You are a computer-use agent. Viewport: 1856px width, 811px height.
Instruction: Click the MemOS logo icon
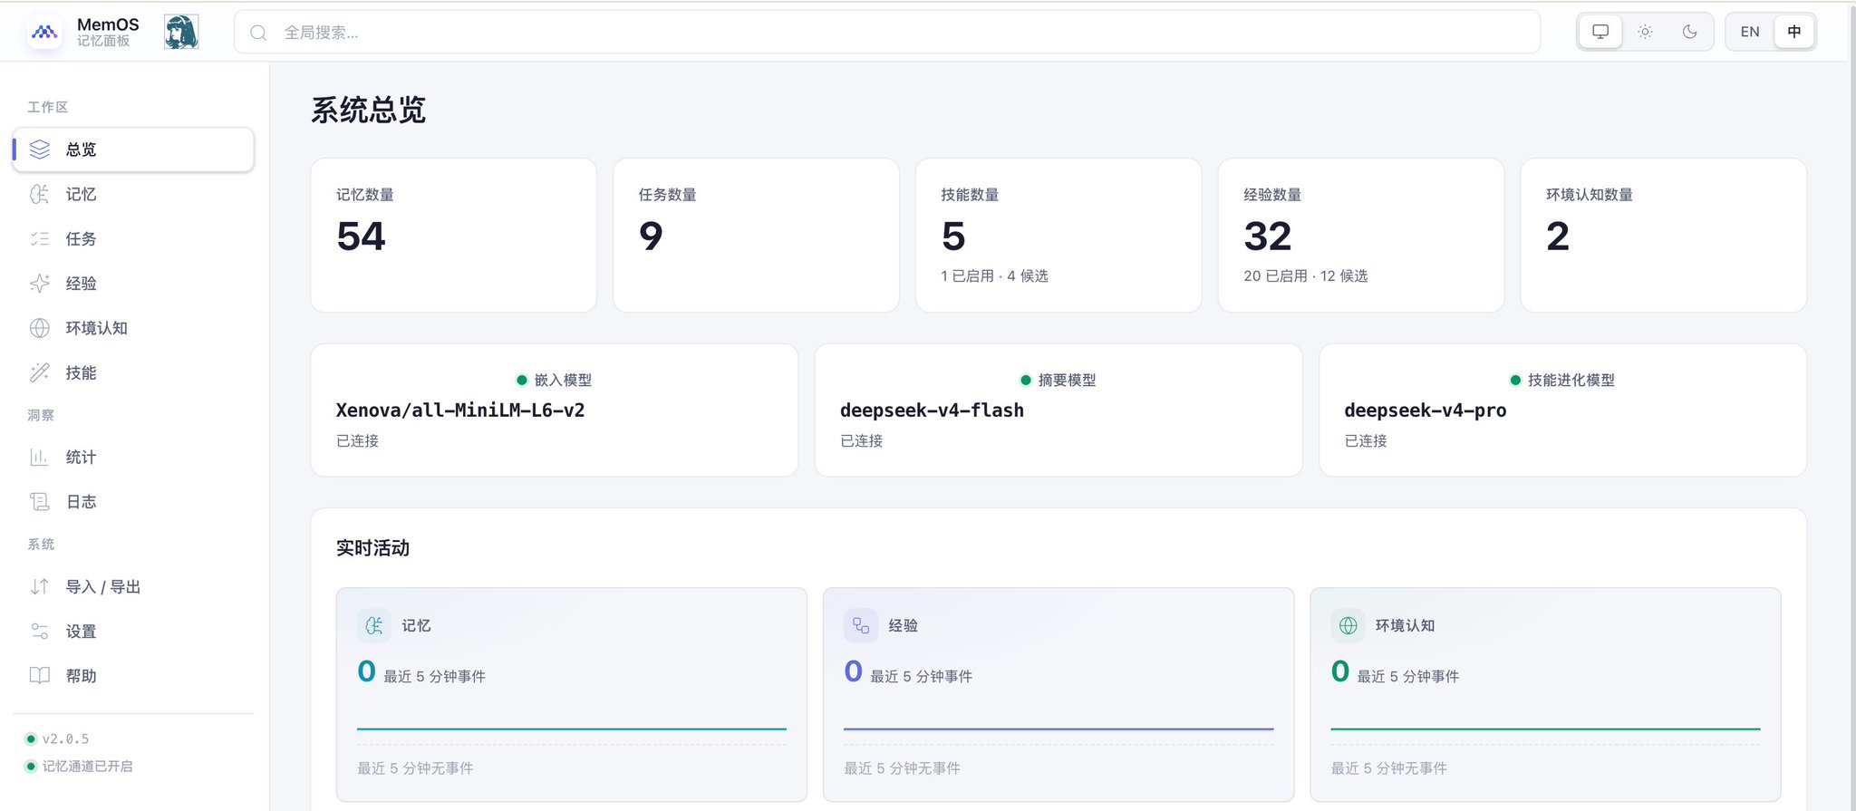(44, 33)
